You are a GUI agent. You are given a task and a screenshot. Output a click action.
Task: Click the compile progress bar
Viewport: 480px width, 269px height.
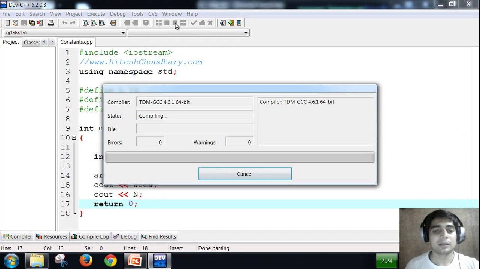click(x=240, y=157)
